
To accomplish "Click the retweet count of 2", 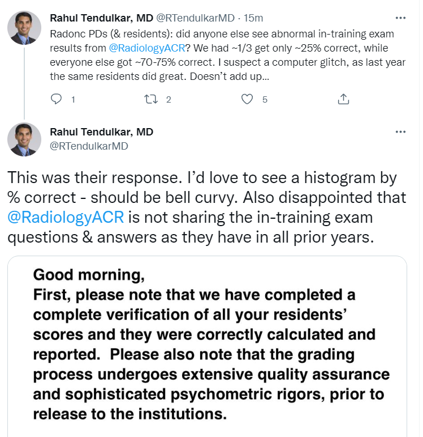I will pos(168,100).
